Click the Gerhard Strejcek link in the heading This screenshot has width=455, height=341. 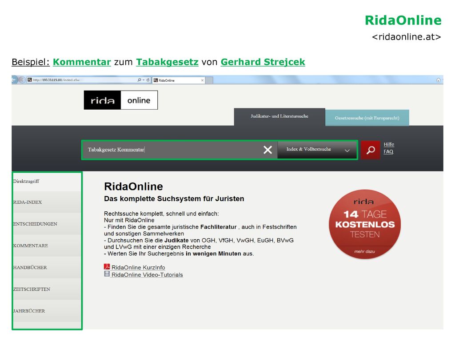263,62
